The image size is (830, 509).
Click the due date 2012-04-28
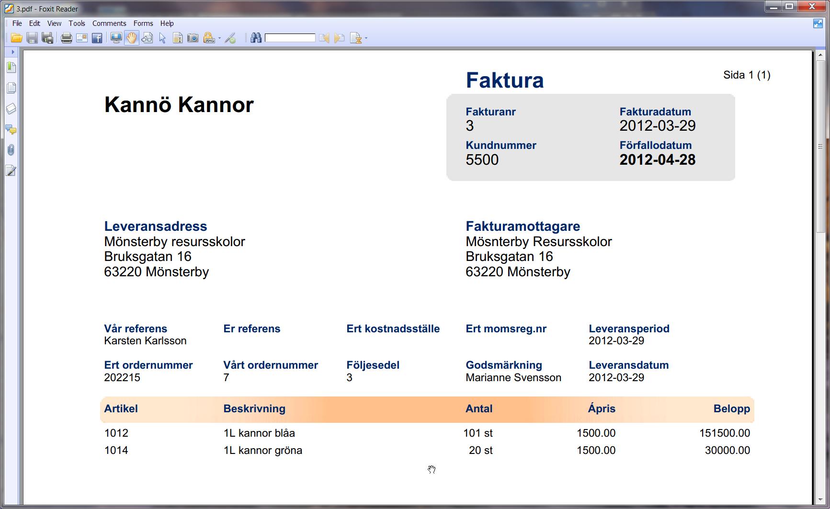(x=658, y=159)
